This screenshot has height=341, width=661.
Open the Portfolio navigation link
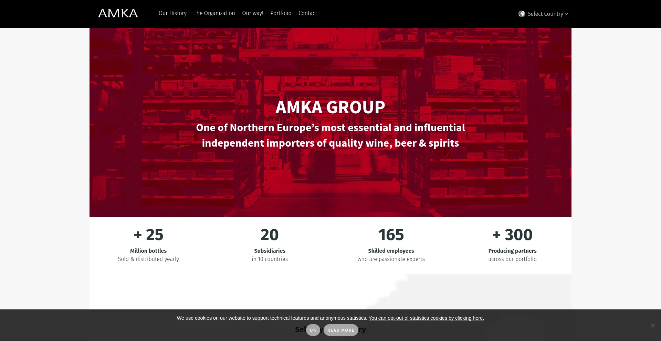click(281, 13)
